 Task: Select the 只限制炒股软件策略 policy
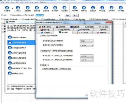[x=21, y=48]
